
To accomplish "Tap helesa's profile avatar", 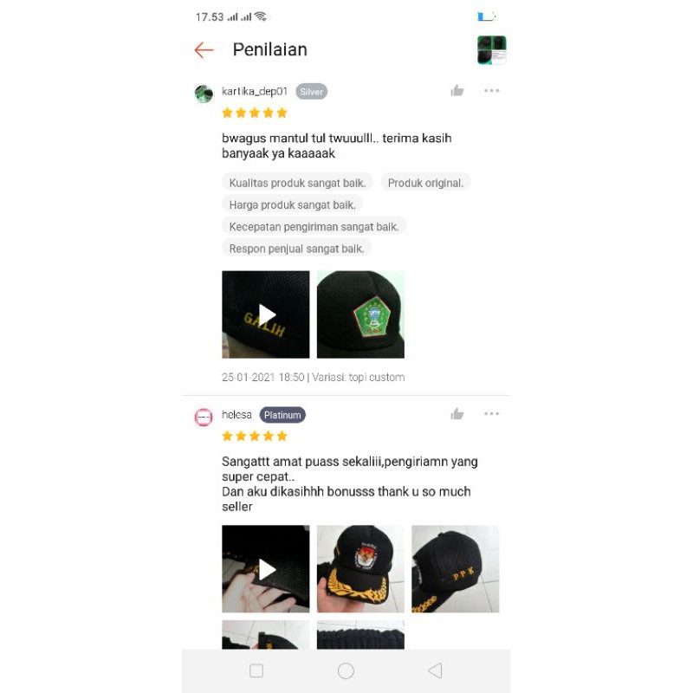I will [204, 418].
